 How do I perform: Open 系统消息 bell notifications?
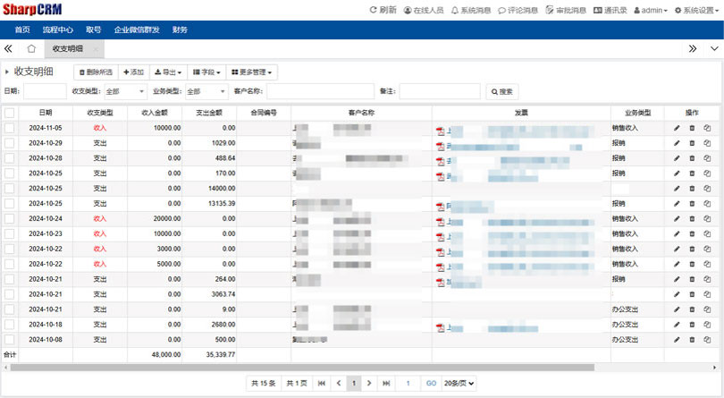coord(455,11)
